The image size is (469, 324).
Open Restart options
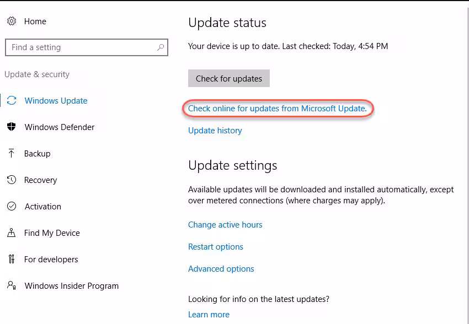coord(215,247)
